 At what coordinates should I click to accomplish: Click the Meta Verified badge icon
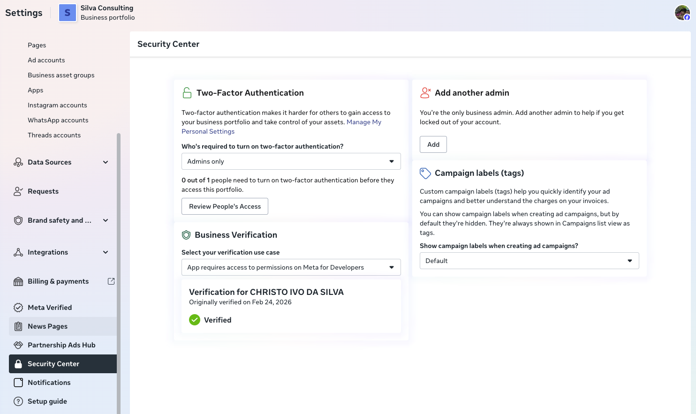18,308
